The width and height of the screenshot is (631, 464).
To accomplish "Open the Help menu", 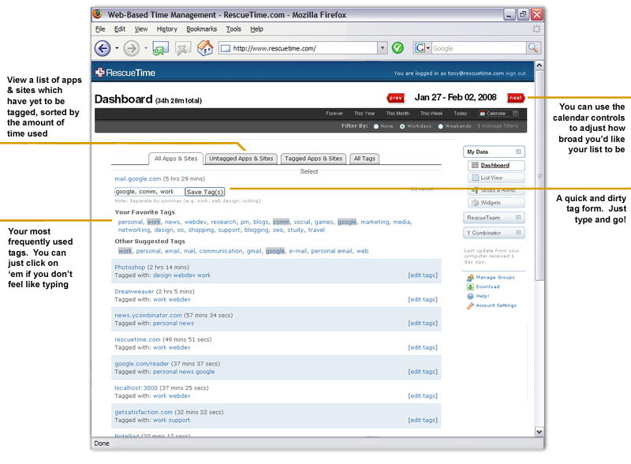I will coord(256,29).
